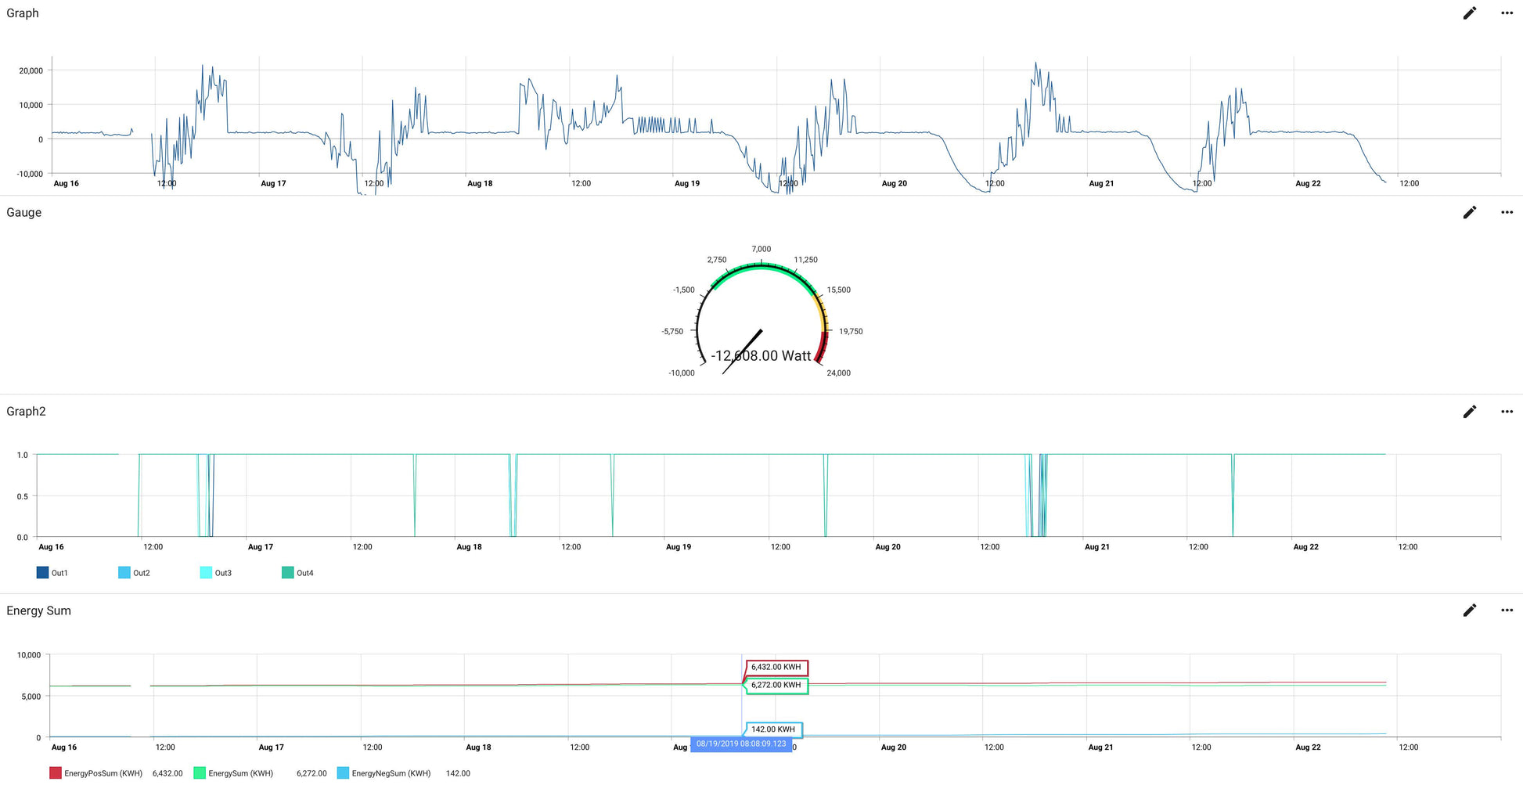Viewport: 1523px width, 785px height.
Task: Open the Gauge widget three-dot menu
Action: pos(1507,212)
